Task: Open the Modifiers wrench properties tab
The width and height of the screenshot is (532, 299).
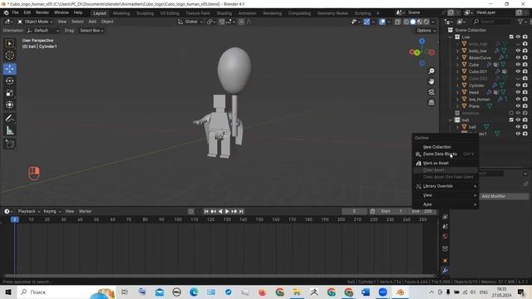Action: click(446, 270)
